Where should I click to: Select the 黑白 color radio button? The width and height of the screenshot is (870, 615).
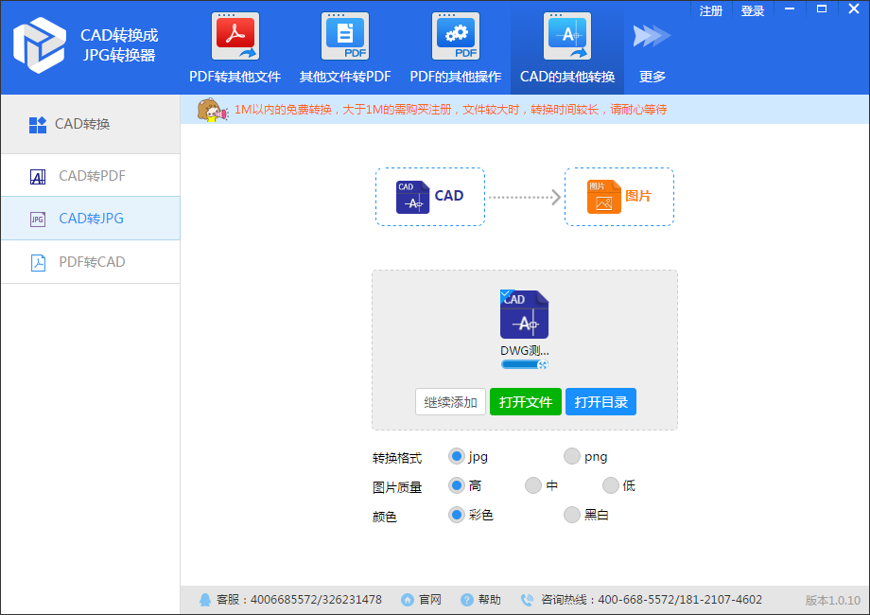572,516
